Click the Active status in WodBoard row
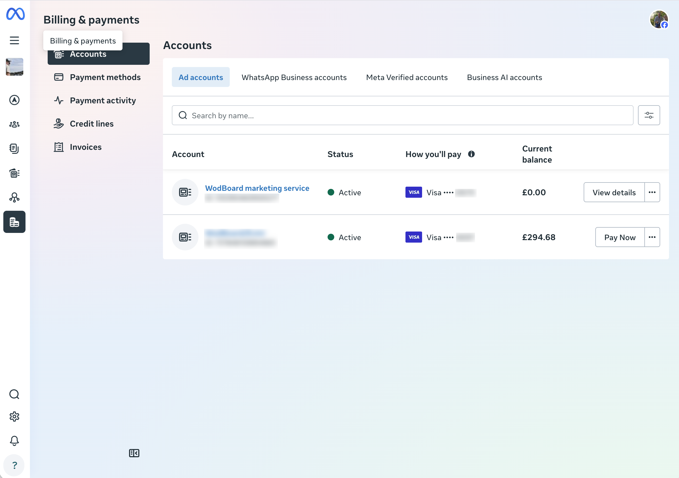The image size is (679, 478). point(344,192)
